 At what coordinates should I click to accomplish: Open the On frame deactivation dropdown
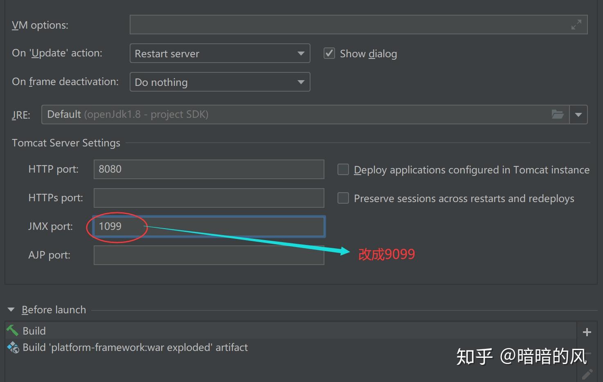click(301, 82)
